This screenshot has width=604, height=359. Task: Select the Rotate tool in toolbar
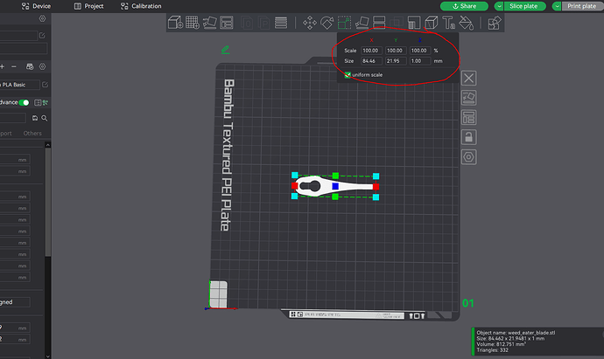[x=328, y=22]
